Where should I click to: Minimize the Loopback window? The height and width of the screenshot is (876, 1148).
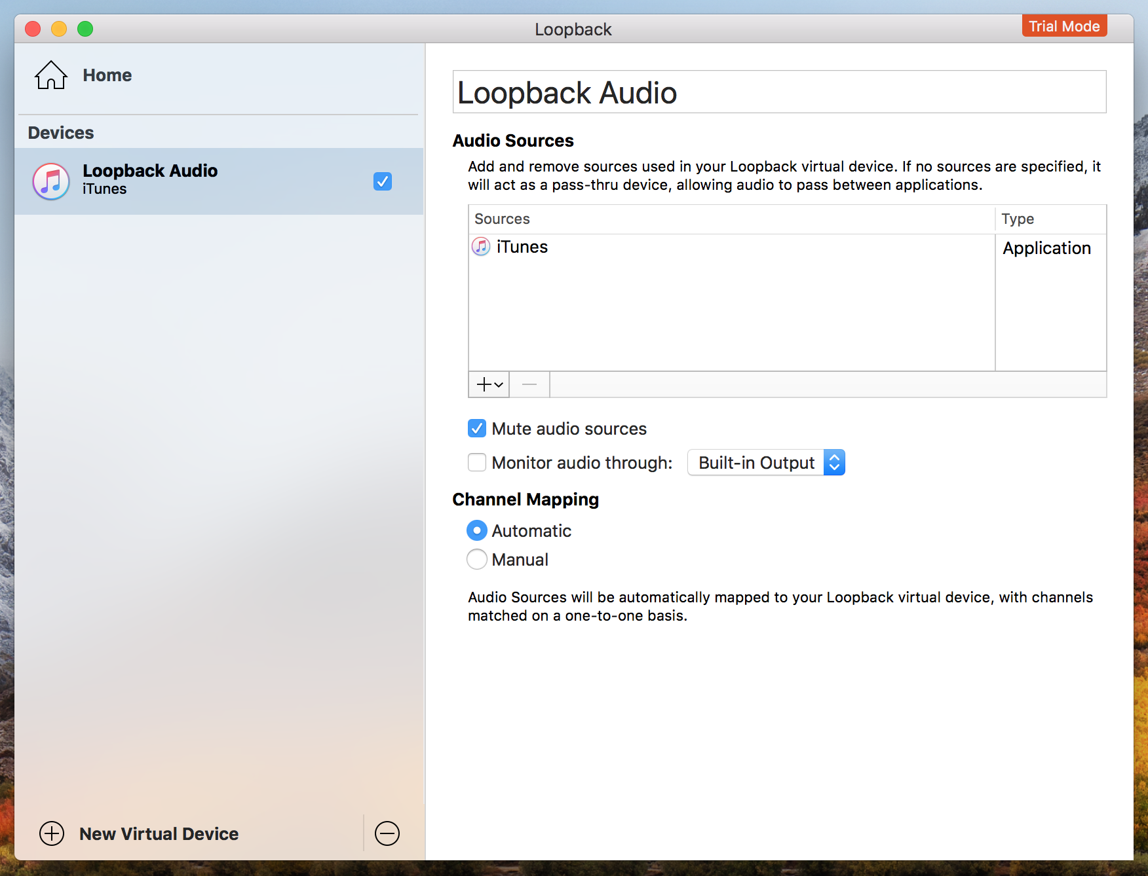[59, 29]
